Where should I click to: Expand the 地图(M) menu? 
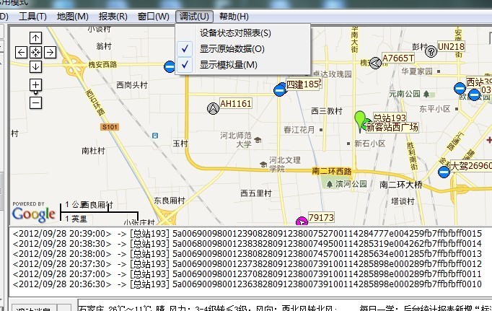(x=73, y=16)
